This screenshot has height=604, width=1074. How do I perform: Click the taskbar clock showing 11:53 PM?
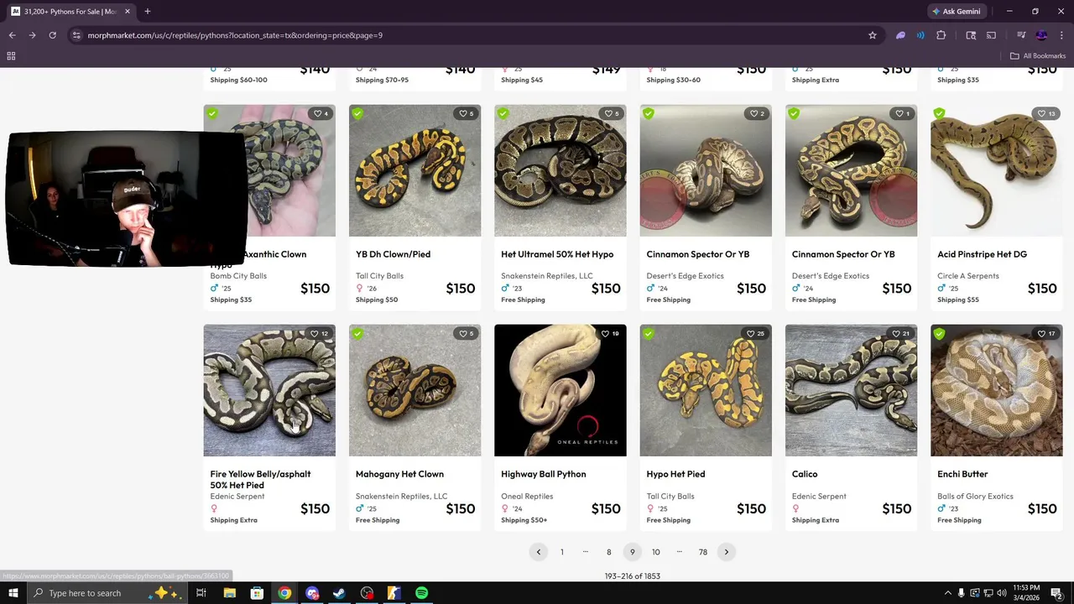1025,593
